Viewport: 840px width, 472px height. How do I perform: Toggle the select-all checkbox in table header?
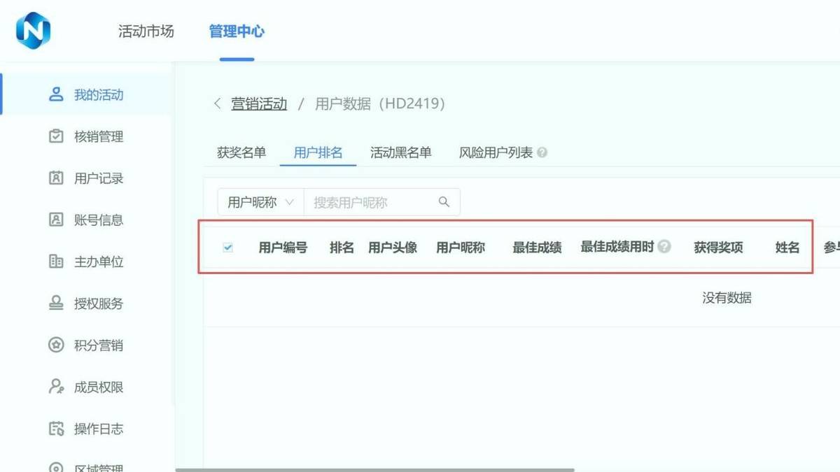click(227, 248)
